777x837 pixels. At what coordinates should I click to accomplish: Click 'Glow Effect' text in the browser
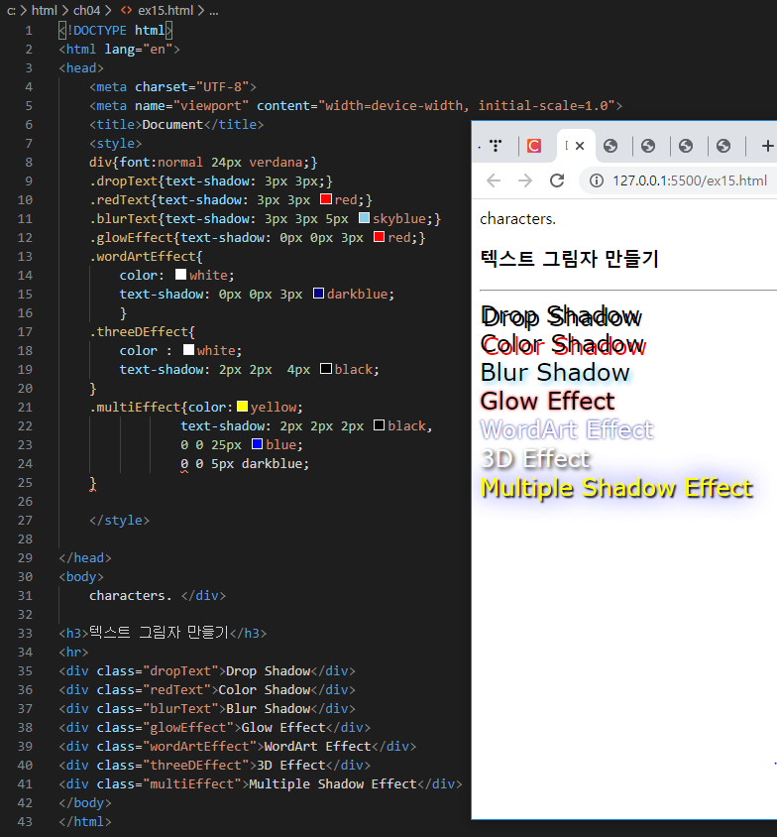548,401
